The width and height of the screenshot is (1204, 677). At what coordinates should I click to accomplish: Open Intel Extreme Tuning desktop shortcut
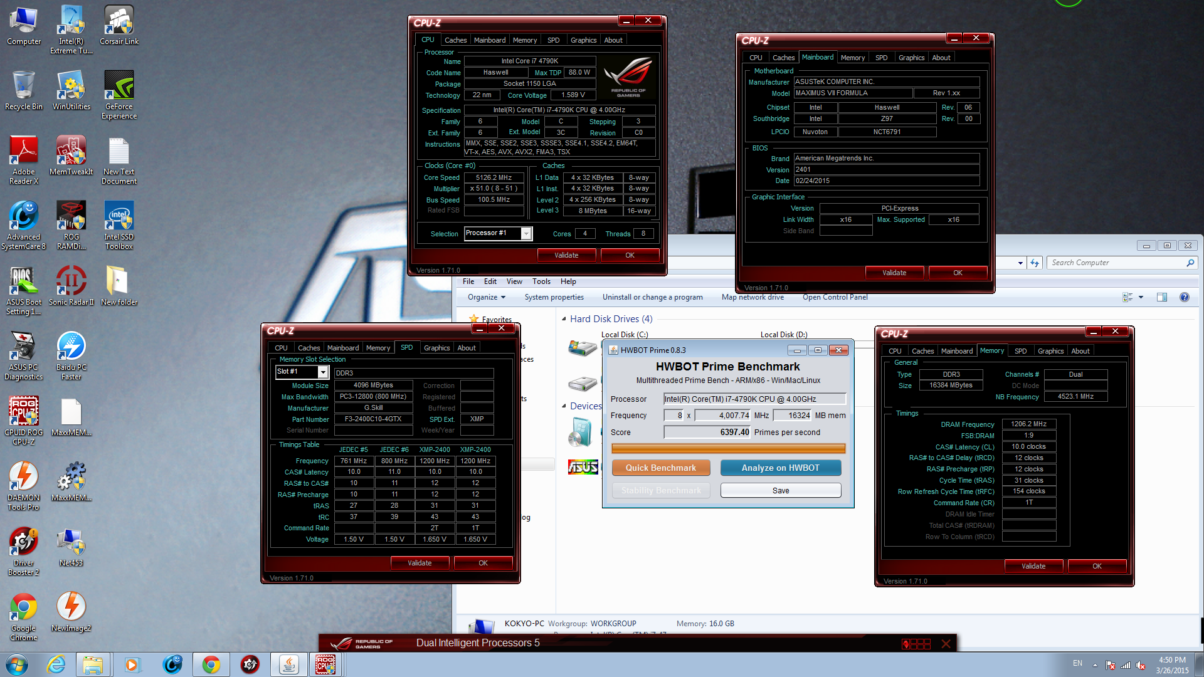(71, 30)
